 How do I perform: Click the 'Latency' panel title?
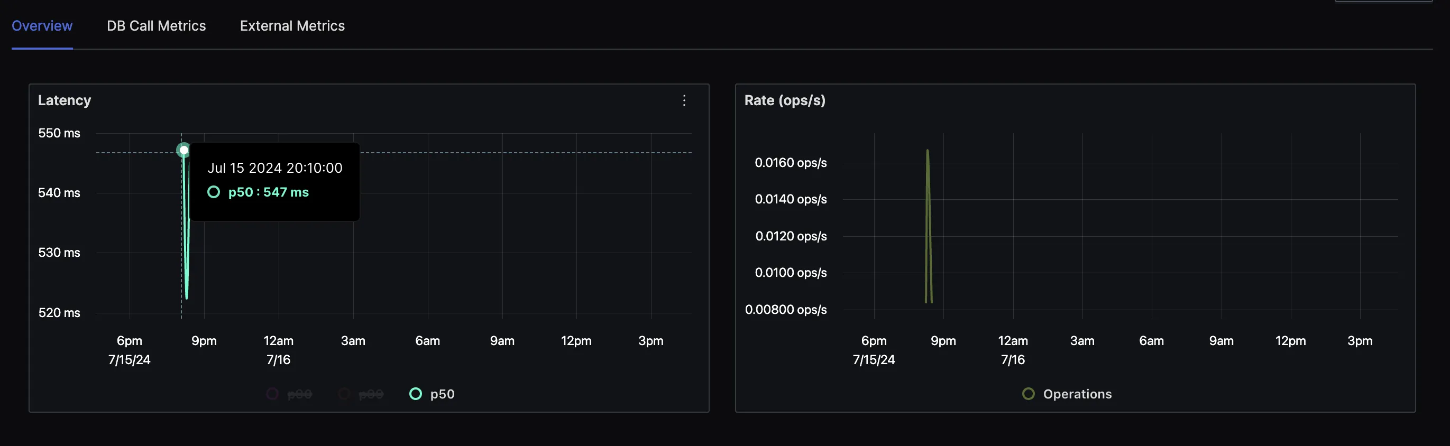64,101
